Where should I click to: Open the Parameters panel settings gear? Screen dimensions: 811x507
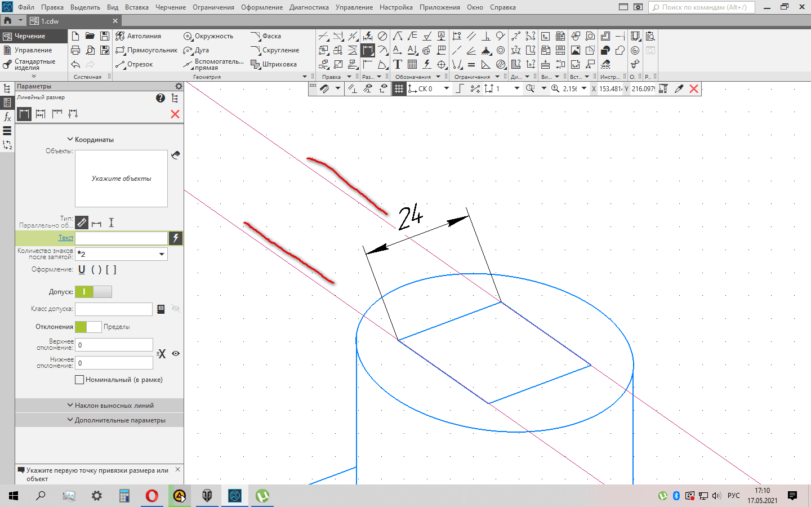[x=179, y=86]
